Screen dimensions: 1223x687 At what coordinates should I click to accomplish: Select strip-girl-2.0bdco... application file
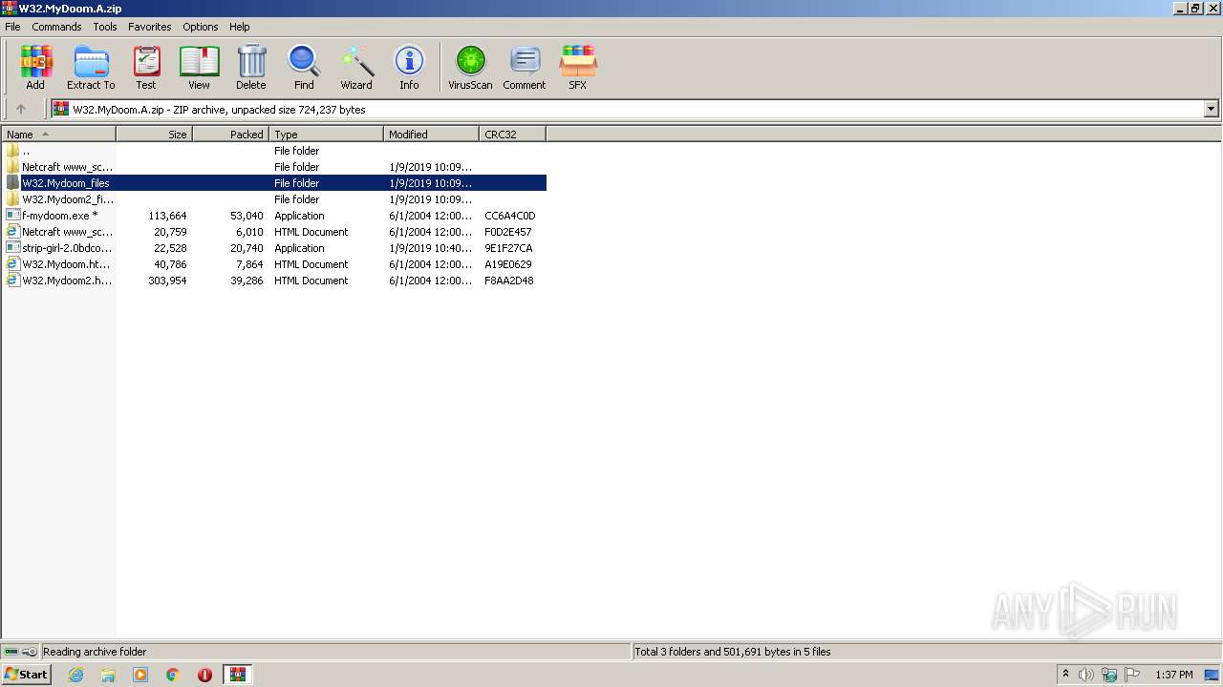click(274, 248)
